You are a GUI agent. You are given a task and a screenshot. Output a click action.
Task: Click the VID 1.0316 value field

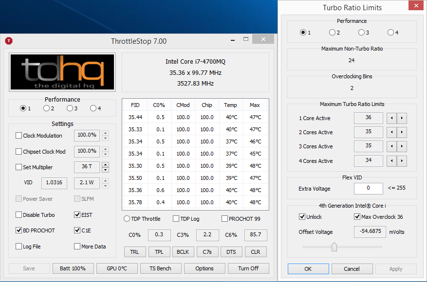tap(54, 183)
